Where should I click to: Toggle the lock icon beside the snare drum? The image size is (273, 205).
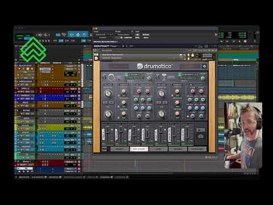point(104,77)
